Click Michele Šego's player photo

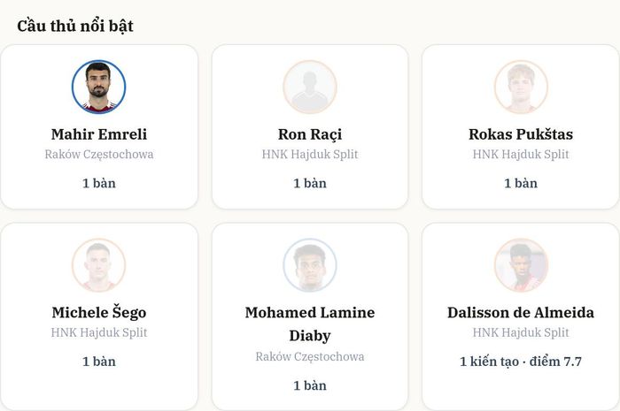tap(99, 265)
